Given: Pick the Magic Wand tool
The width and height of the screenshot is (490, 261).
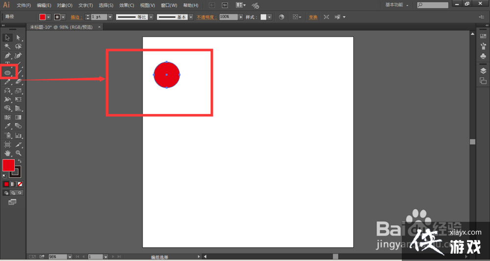Looking at the screenshot, I should [x=7, y=47].
